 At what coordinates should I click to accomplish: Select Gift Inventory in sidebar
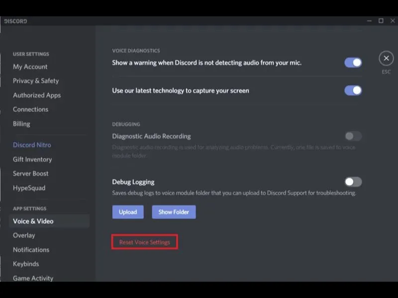point(32,159)
